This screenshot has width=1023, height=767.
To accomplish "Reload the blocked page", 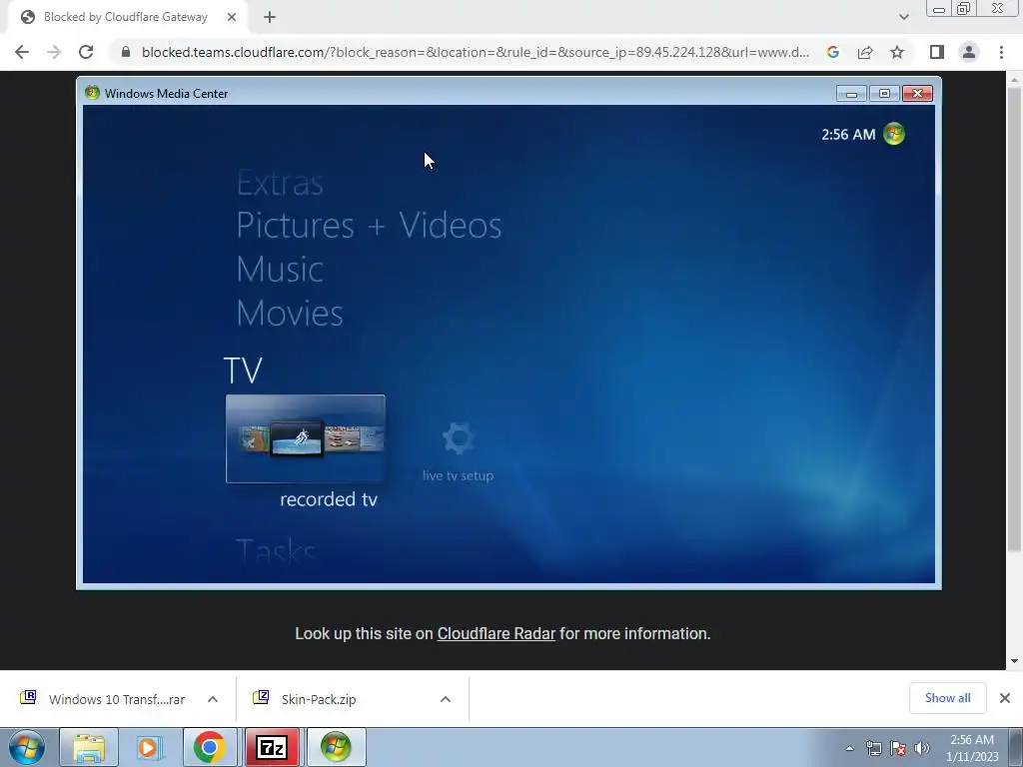I will (86, 52).
